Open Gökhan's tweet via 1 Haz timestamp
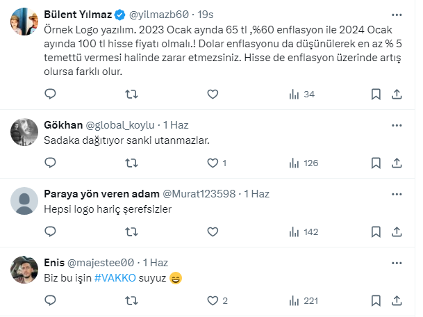The image size is (423, 317). pyautogui.click(x=175, y=125)
